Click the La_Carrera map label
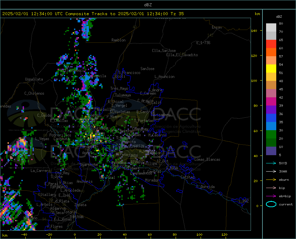 click(40, 171)
